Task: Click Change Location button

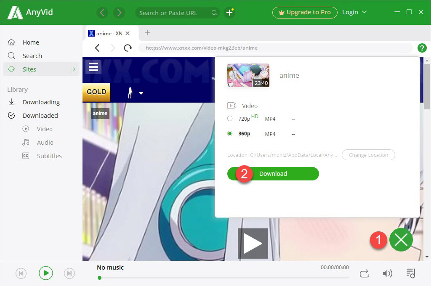Action: 368,155
